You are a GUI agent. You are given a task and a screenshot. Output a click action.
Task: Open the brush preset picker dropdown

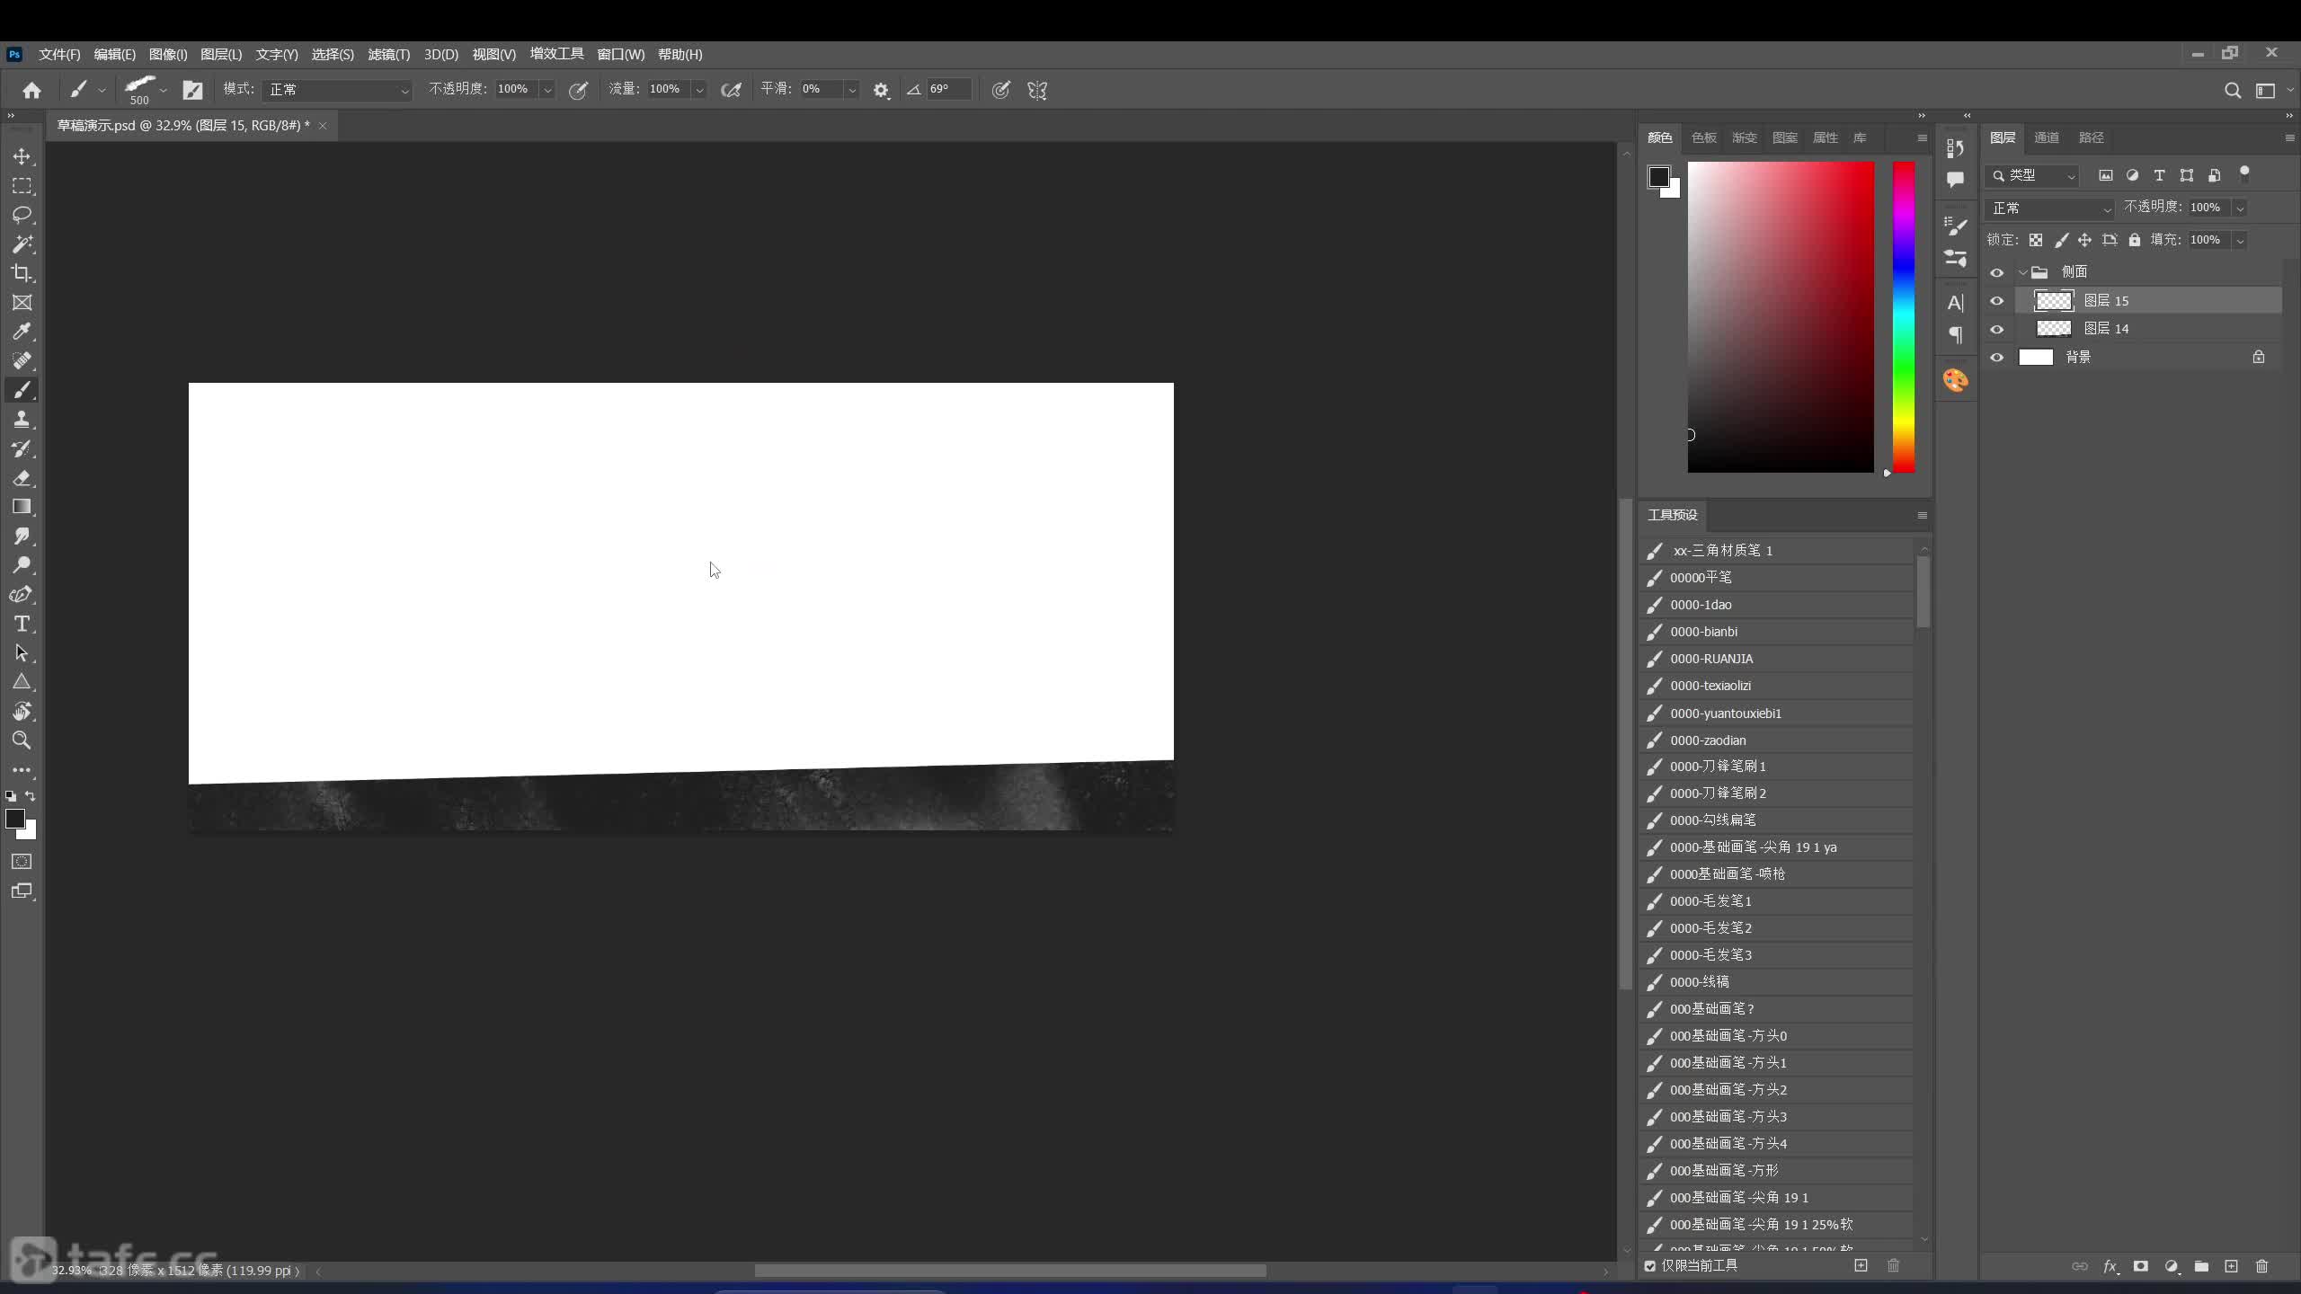click(x=163, y=90)
